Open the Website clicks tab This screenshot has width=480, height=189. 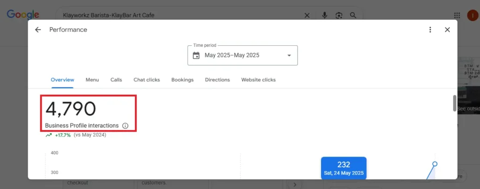(x=258, y=80)
